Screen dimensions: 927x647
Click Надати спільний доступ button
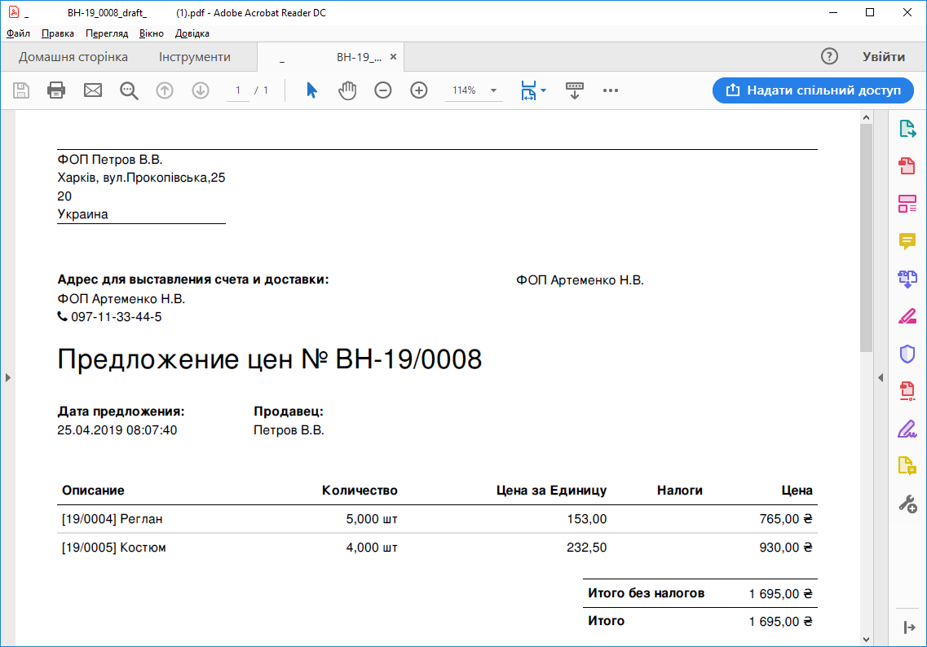(813, 90)
